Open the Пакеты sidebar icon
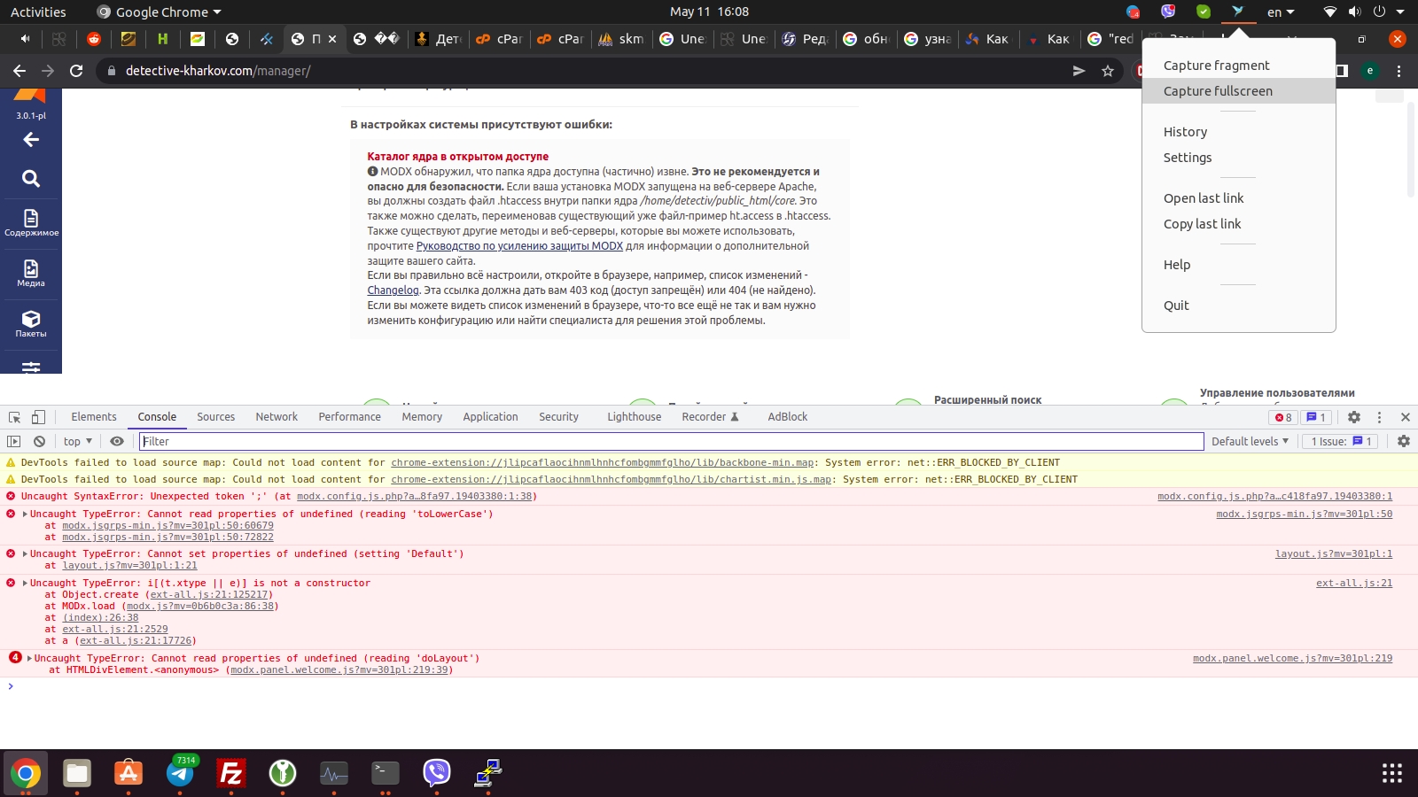The height and width of the screenshot is (797, 1418). coord(31,324)
